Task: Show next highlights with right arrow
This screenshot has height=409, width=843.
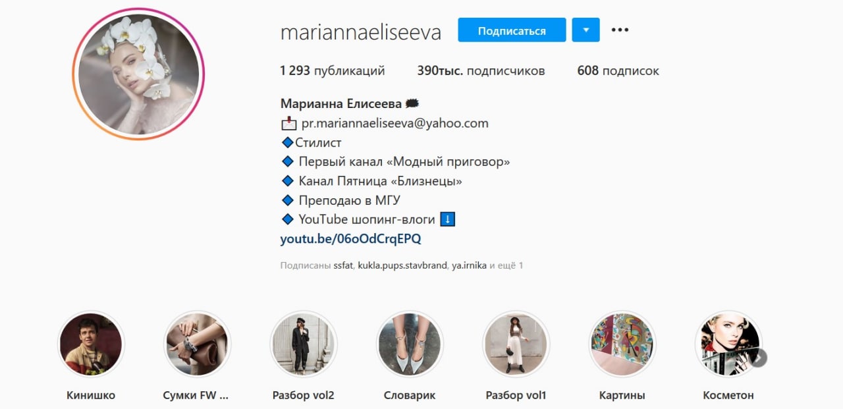Action: click(759, 358)
